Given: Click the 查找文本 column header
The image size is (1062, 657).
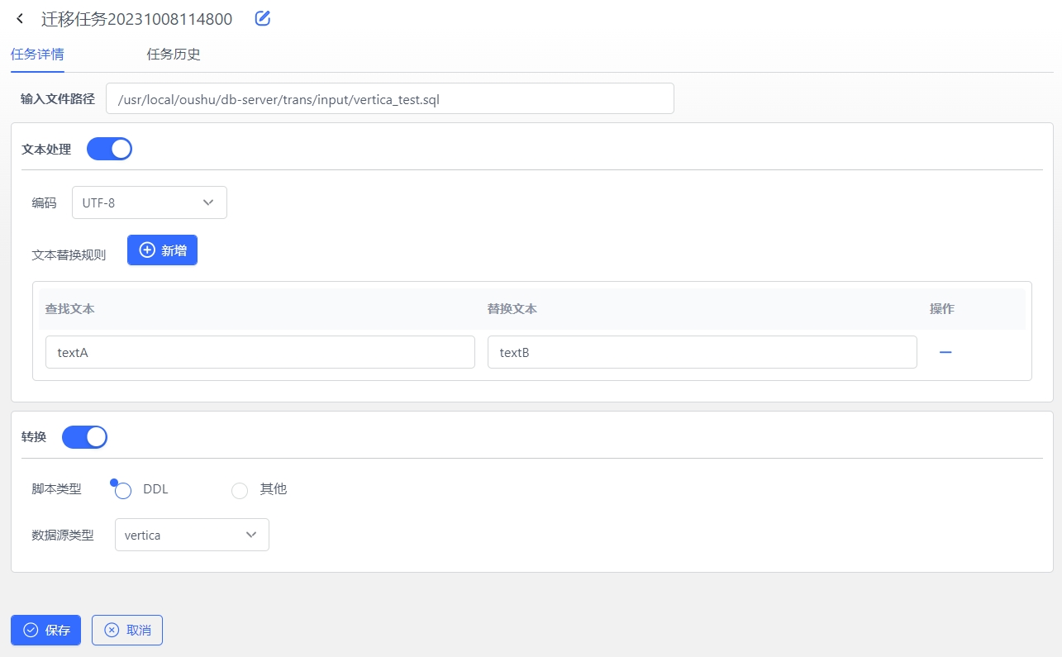Looking at the screenshot, I should click(70, 309).
